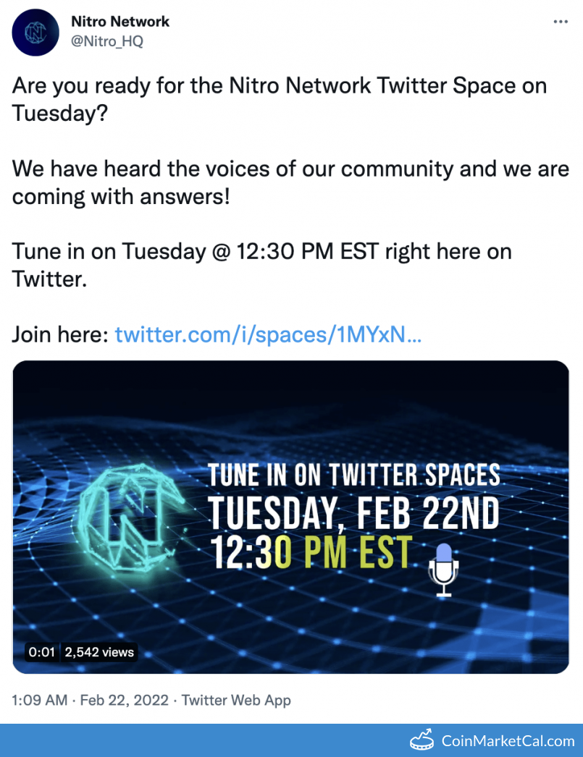
Task: Click the 'coming with answers!' tweet line
Action: click(121, 196)
